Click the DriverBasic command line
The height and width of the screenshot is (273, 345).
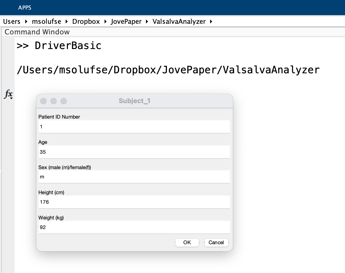tap(59, 45)
